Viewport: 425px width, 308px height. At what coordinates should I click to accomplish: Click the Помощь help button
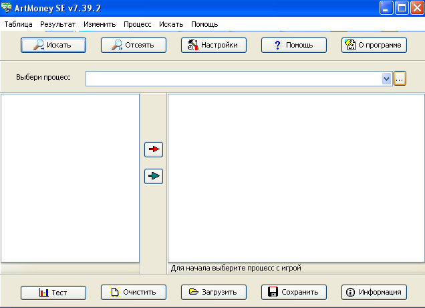point(294,46)
